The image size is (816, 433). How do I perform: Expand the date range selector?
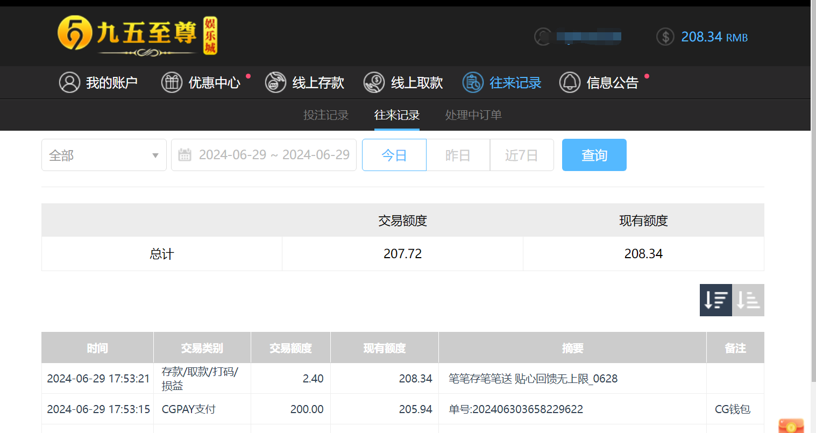click(264, 155)
